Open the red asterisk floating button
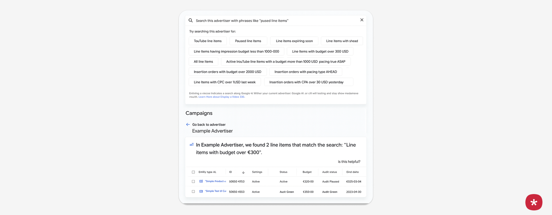 534,202
